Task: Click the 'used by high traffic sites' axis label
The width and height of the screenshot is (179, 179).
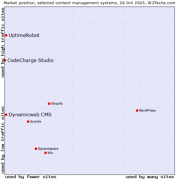Action: tap(3, 42)
